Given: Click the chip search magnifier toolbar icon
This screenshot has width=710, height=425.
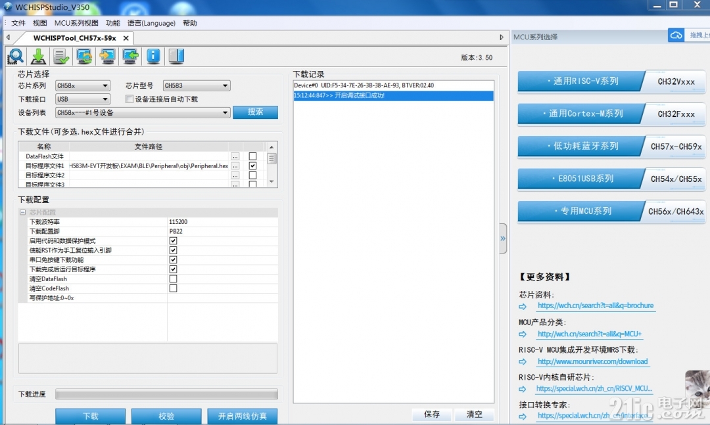Looking at the screenshot, I should (x=16, y=56).
